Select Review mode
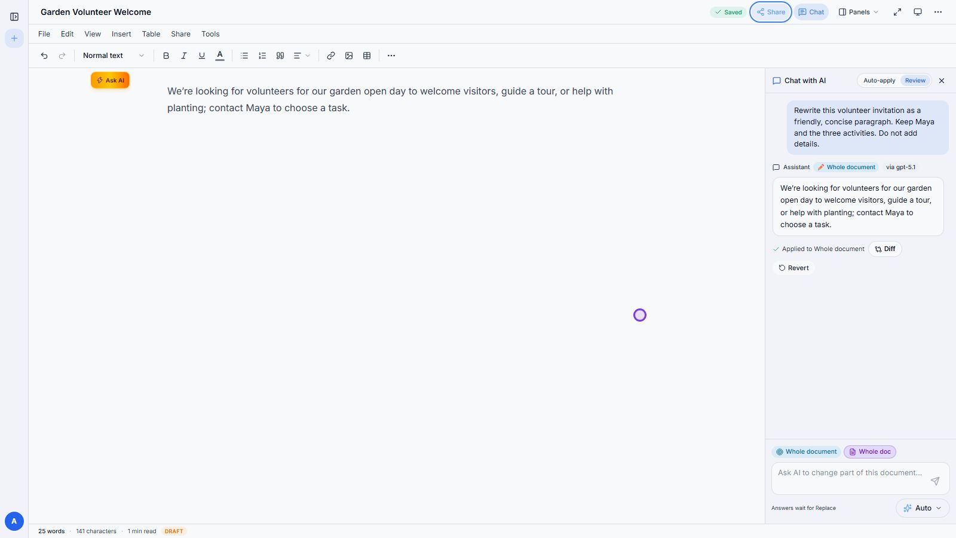The image size is (956, 538). tap(915, 81)
